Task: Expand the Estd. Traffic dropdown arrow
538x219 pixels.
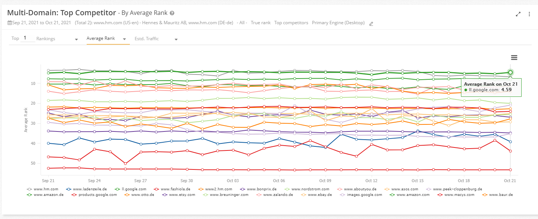Action: [176, 39]
